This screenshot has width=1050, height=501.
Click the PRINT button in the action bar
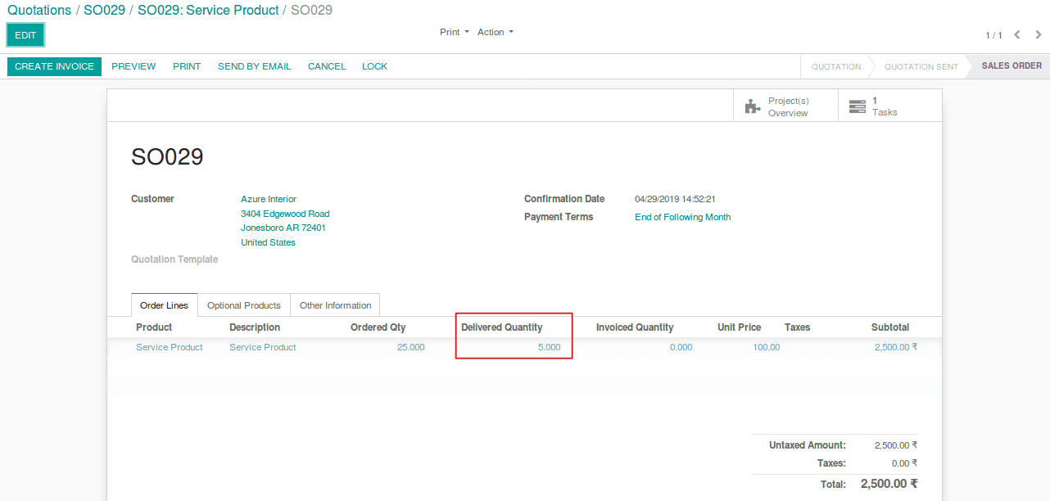tap(187, 66)
